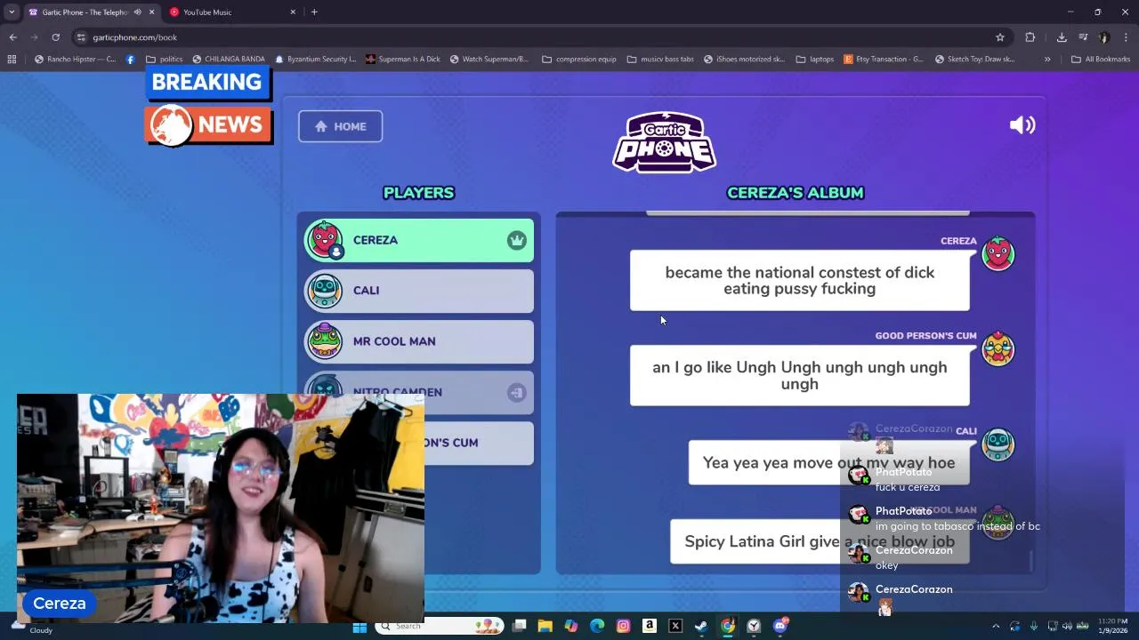Select the CEREZA player row

[419, 240]
